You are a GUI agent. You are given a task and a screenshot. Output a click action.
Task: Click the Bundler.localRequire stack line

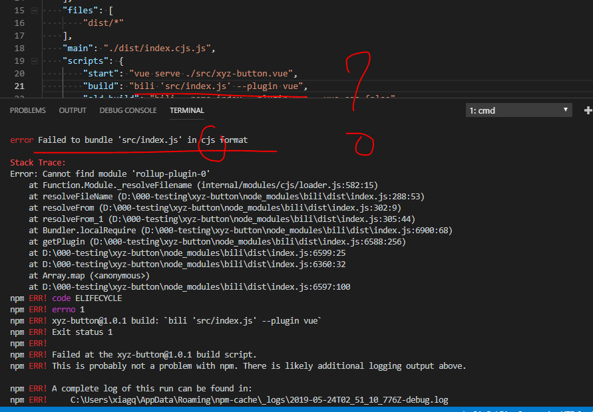click(x=240, y=231)
